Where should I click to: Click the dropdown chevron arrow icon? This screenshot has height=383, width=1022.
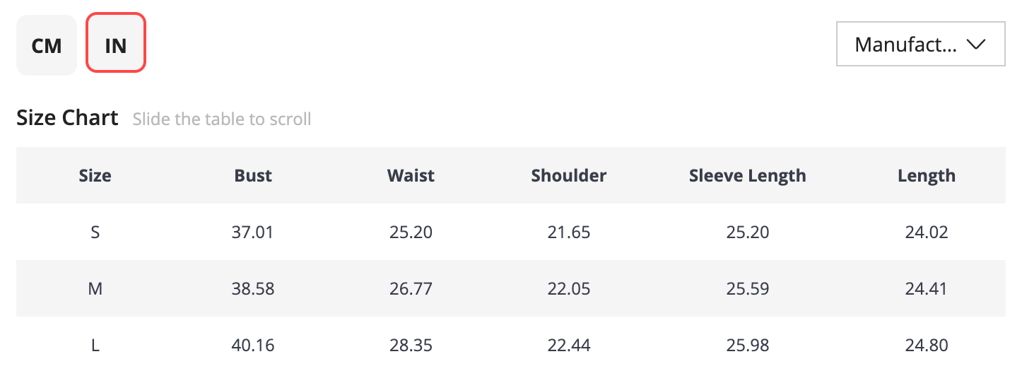click(976, 45)
